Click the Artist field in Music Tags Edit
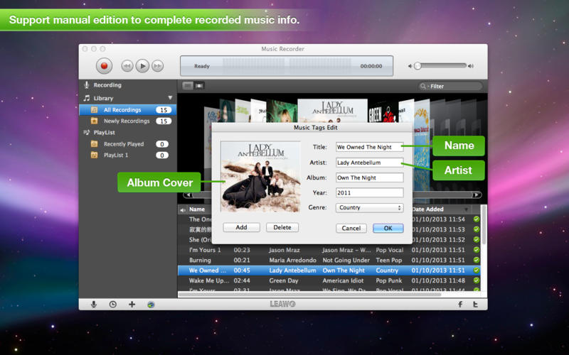Viewport: 569px width, 355px height. [x=369, y=163]
